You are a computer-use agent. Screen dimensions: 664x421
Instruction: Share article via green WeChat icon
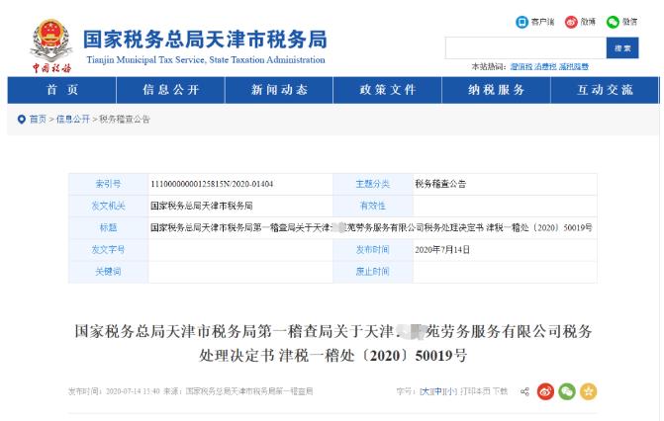tap(567, 391)
